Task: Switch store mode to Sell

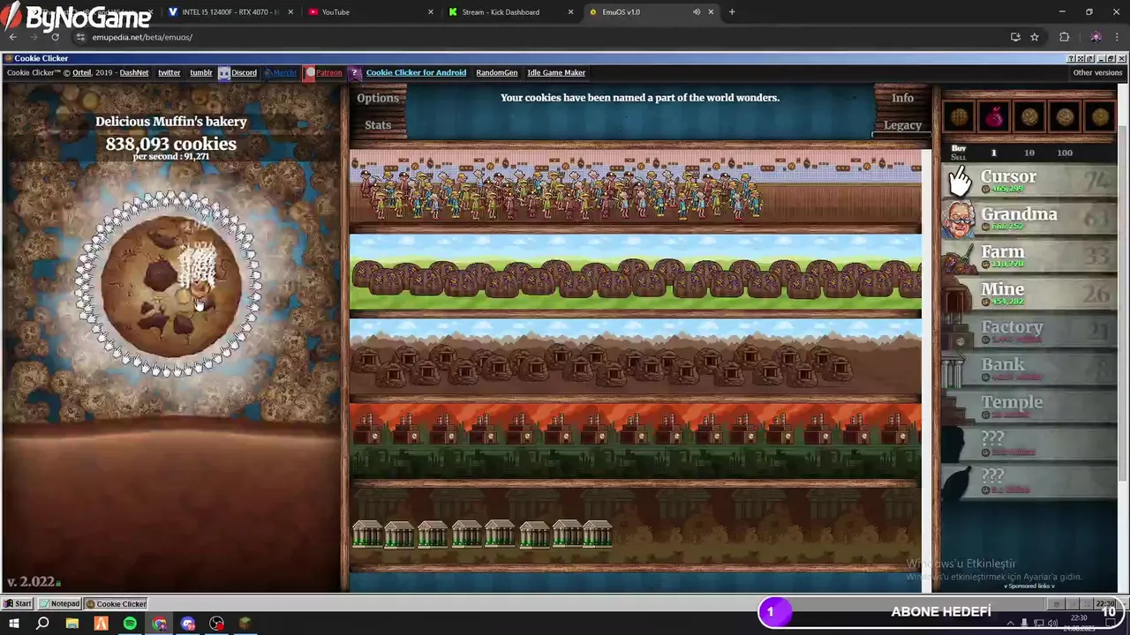Action: (959, 157)
